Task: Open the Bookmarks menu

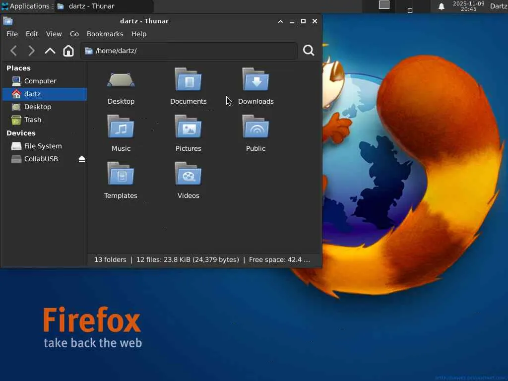Action: [x=105, y=34]
